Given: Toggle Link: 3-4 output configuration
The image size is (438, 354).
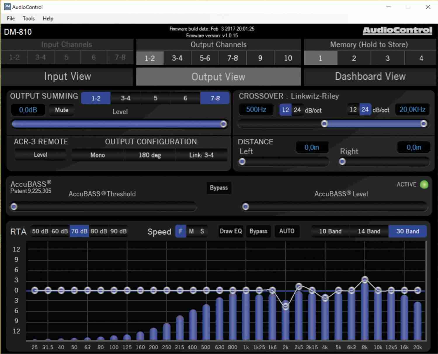Looking at the screenshot, I should [x=201, y=155].
